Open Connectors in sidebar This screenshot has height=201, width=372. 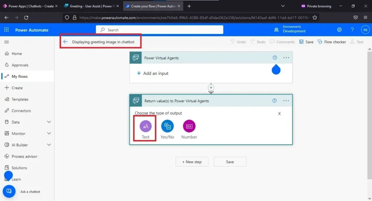(x=21, y=111)
